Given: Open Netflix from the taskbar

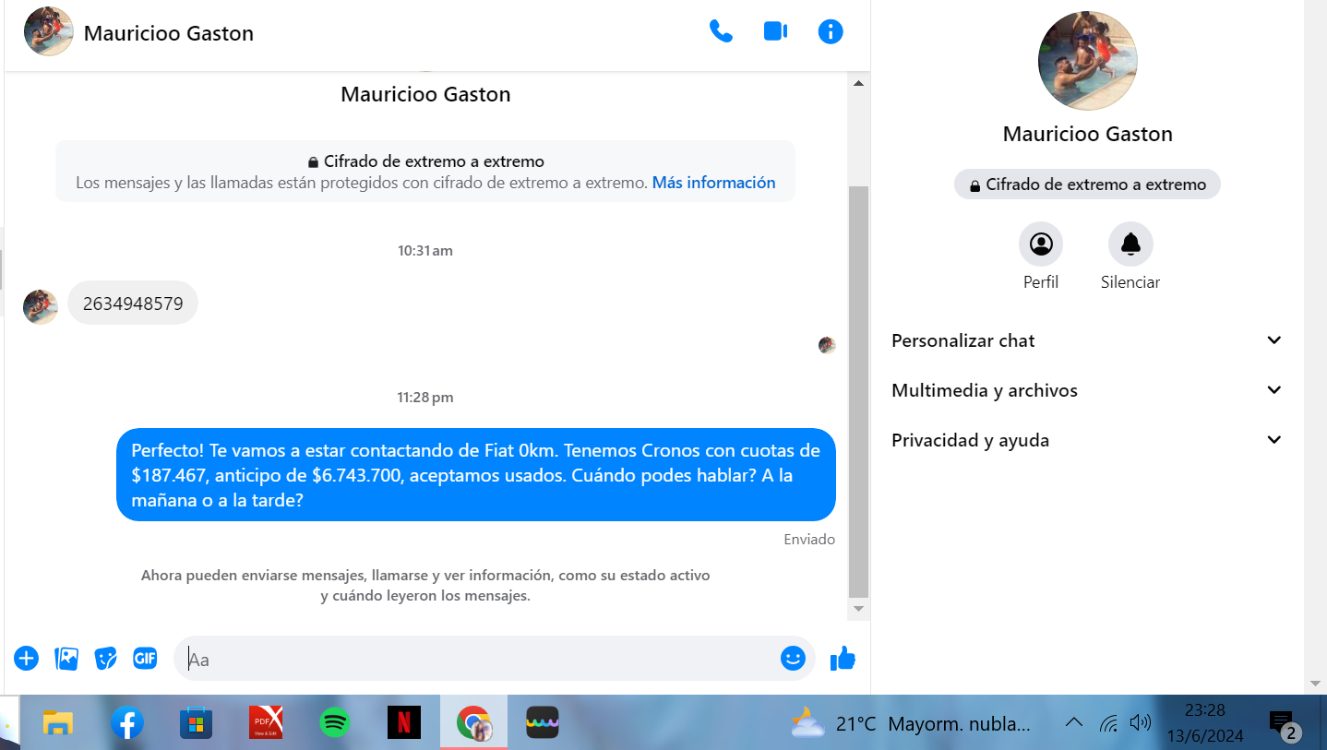Looking at the screenshot, I should [404, 722].
